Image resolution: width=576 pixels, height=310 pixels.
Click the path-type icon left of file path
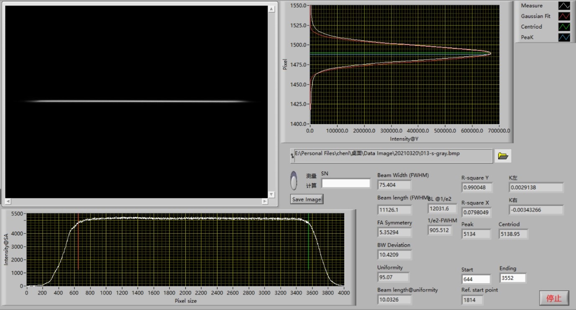(x=292, y=156)
